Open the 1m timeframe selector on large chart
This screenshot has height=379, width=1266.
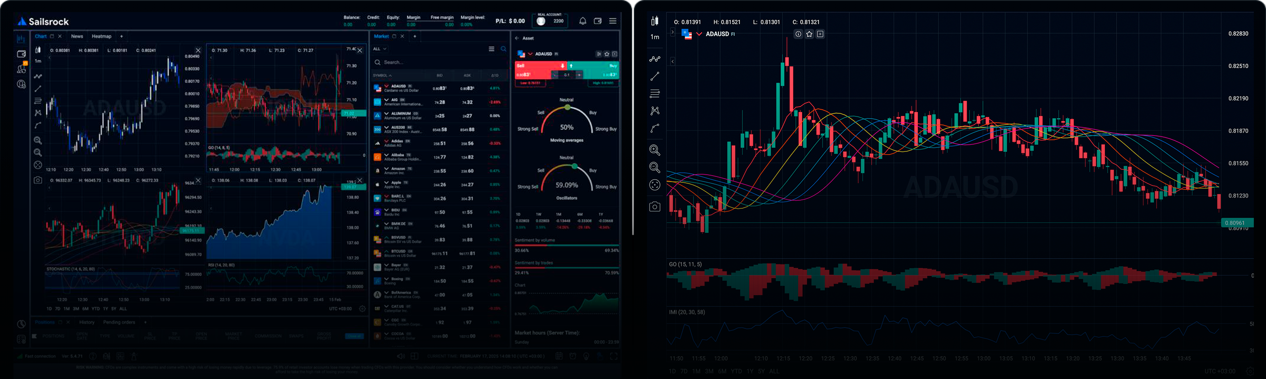pyautogui.click(x=655, y=37)
